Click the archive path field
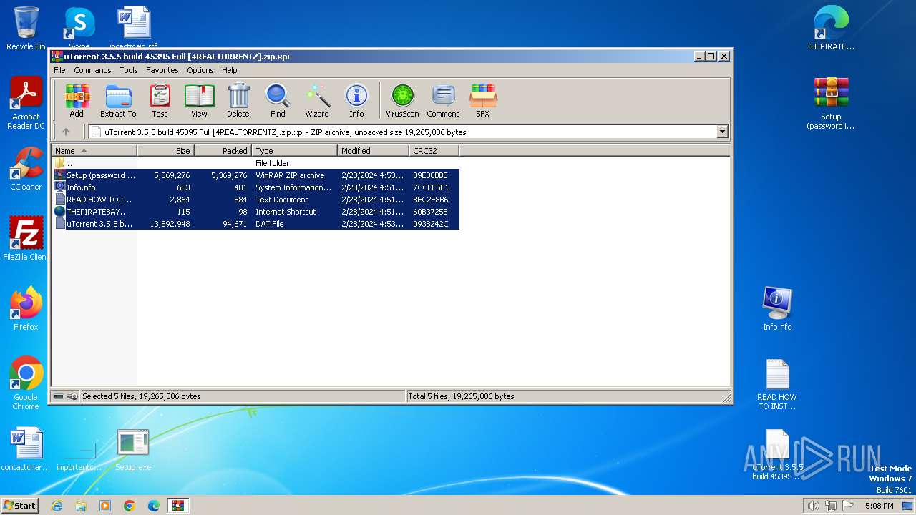This screenshot has width=916, height=515. (x=408, y=132)
